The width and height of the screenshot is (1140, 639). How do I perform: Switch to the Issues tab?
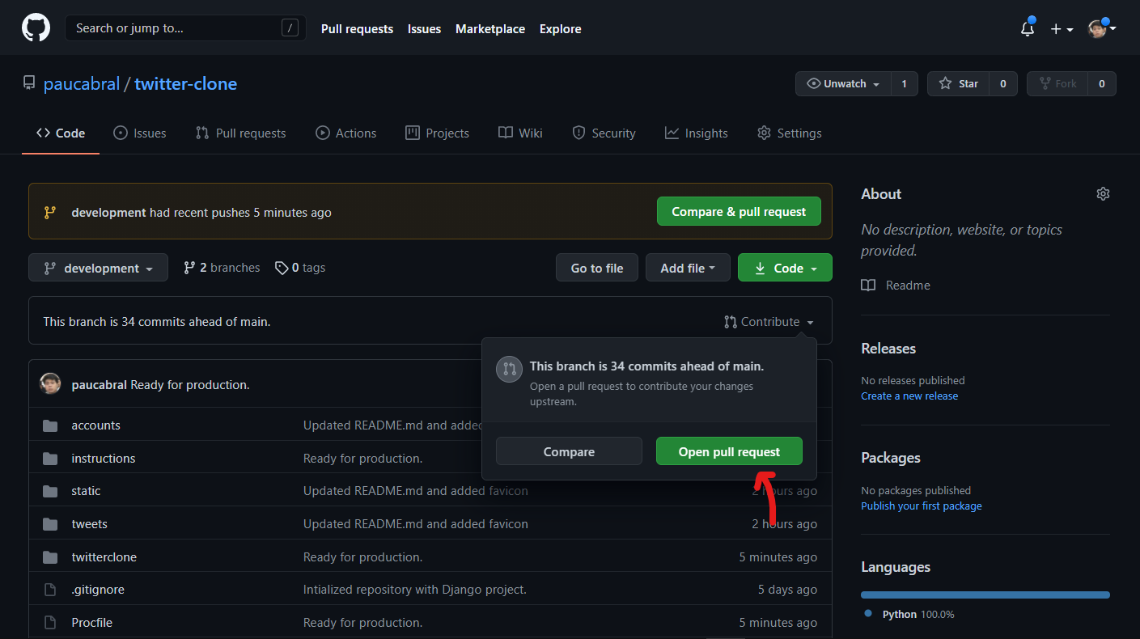[140, 133]
